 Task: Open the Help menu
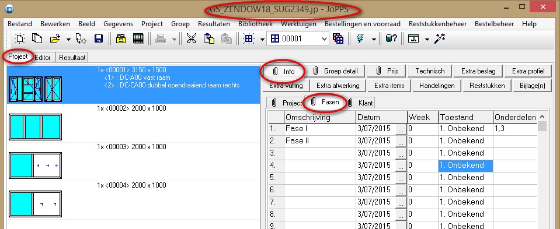[x=529, y=24]
